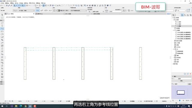Click the 设置... button in Navigator properties
The height and width of the screenshot is (108, 192).
tap(181, 81)
